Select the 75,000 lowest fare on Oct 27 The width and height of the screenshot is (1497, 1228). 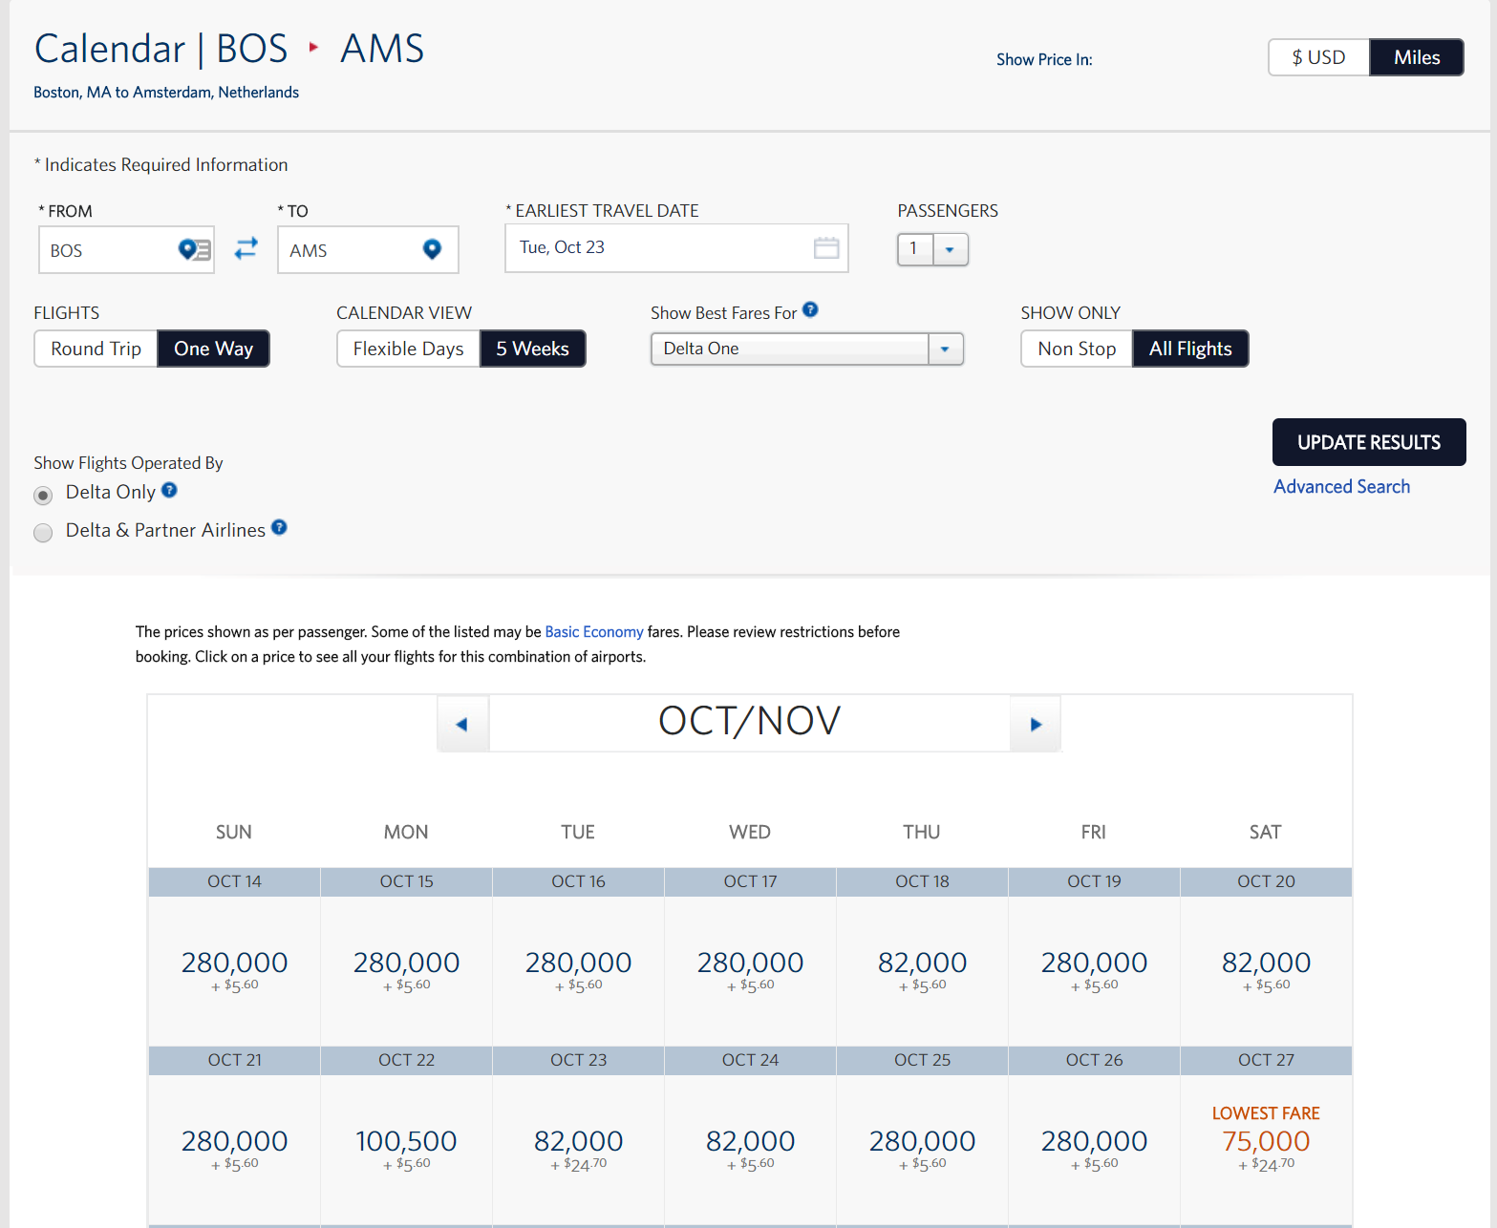coord(1266,1141)
